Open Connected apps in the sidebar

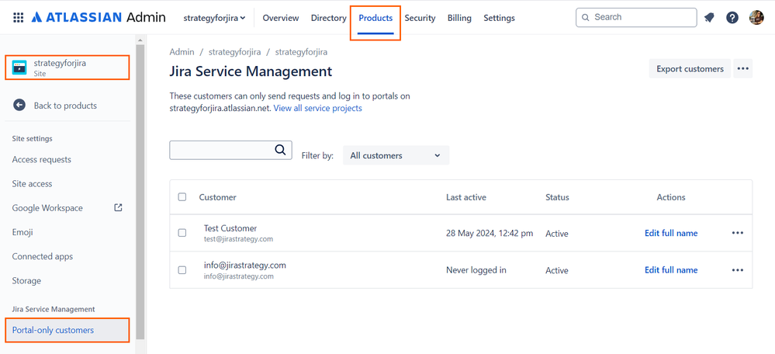pyautogui.click(x=43, y=256)
